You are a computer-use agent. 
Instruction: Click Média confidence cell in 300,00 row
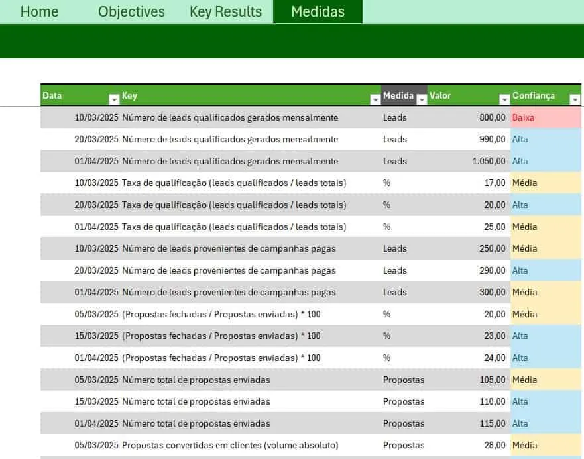point(546,292)
